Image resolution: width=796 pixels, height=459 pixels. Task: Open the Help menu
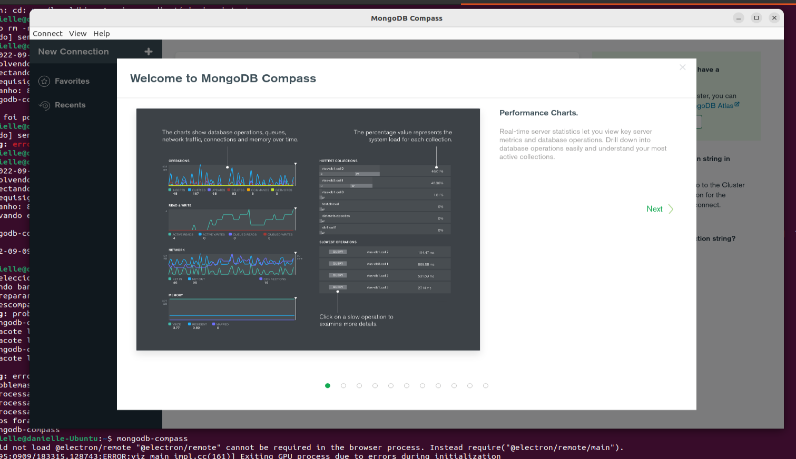[102, 34]
